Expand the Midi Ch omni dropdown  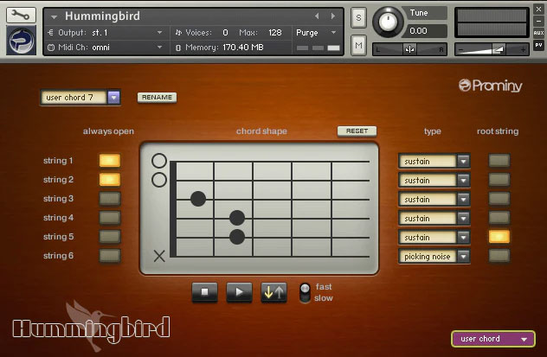[159, 47]
